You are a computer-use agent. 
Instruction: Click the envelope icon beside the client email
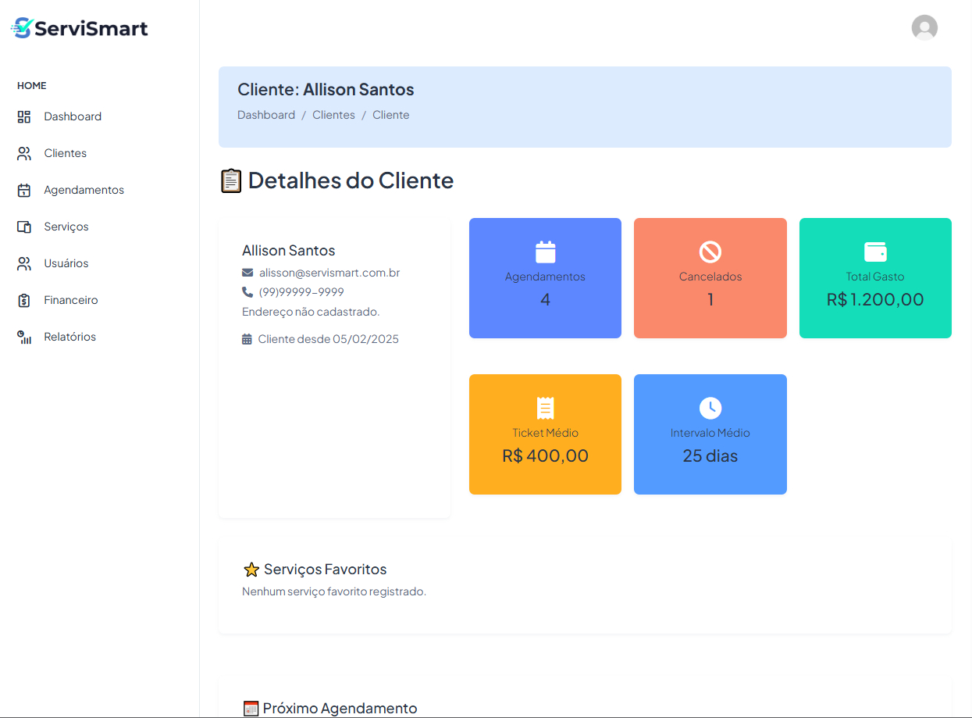tap(247, 273)
